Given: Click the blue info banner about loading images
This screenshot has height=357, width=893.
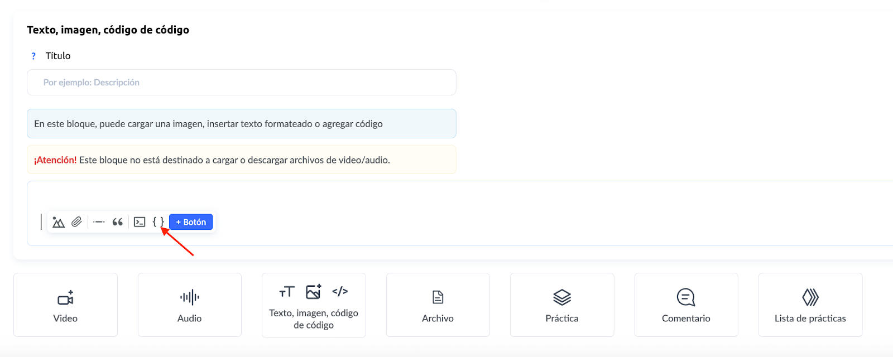Looking at the screenshot, I should tap(241, 124).
